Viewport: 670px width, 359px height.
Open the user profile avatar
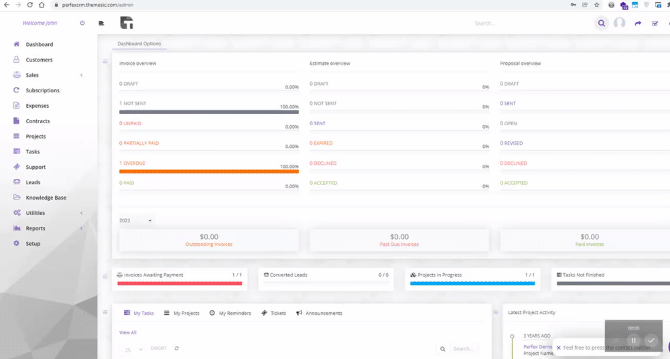pos(619,23)
